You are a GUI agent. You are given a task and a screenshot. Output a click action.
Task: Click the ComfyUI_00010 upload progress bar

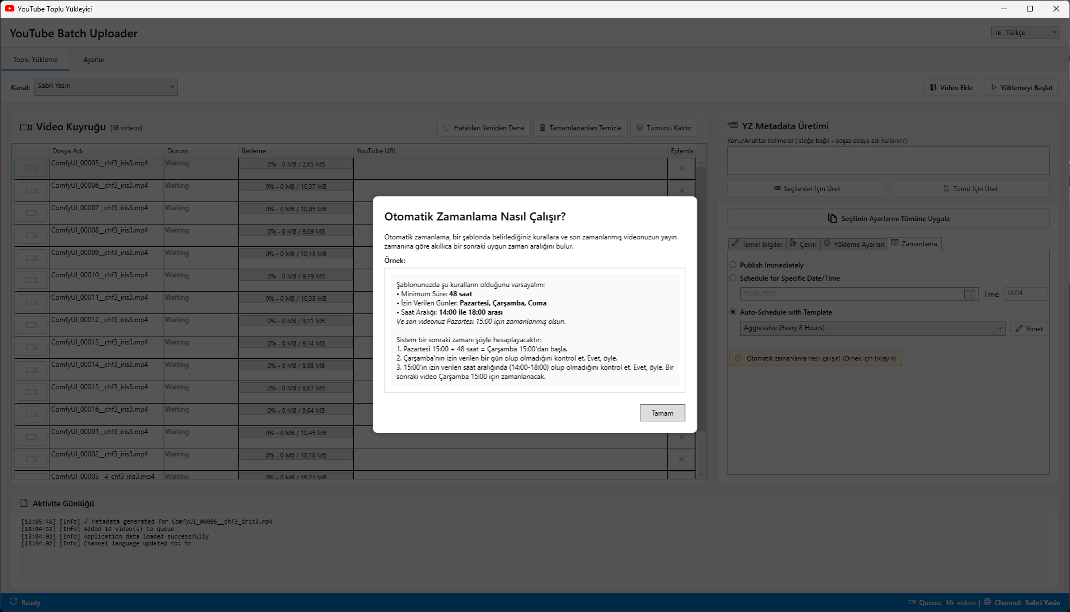(296, 276)
